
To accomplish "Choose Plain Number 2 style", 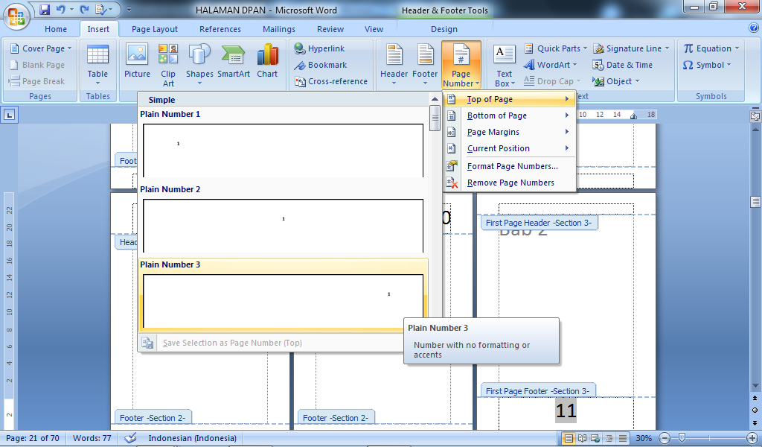I will tap(283, 219).
